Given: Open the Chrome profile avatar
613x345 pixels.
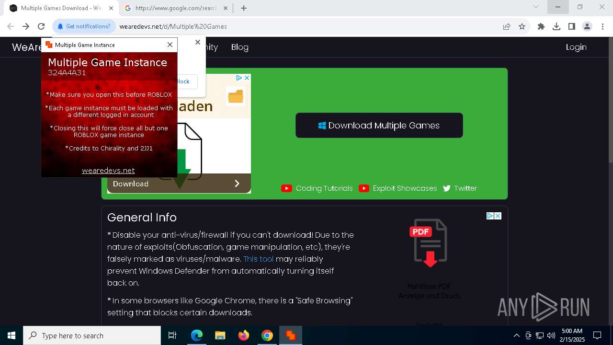Looking at the screenshot, I should pyautogui.click(x=587, y=26).
